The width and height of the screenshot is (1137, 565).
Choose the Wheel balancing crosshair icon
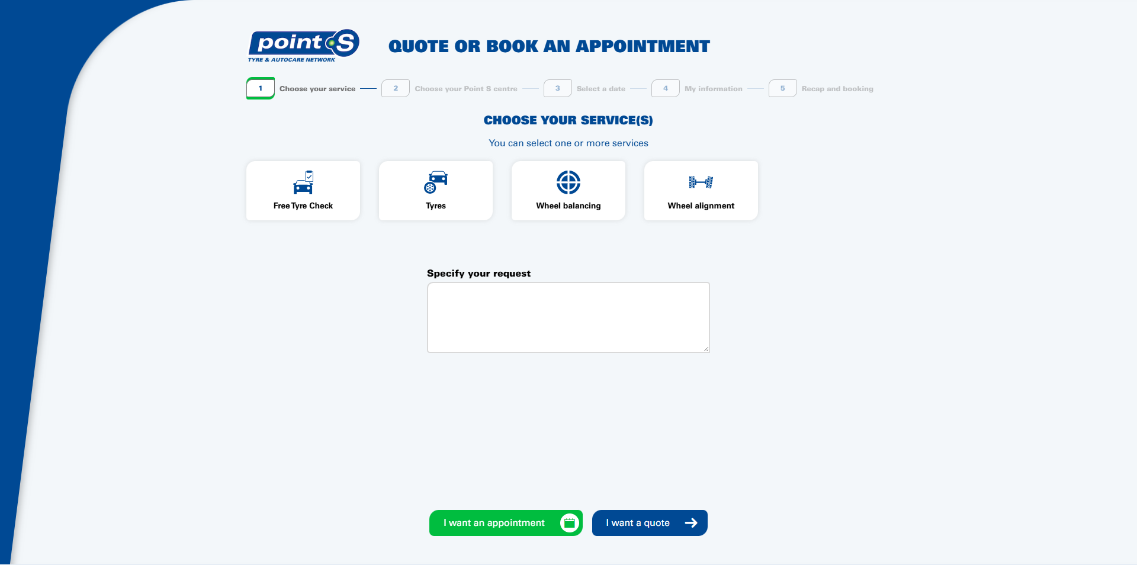tap(568, 182)
